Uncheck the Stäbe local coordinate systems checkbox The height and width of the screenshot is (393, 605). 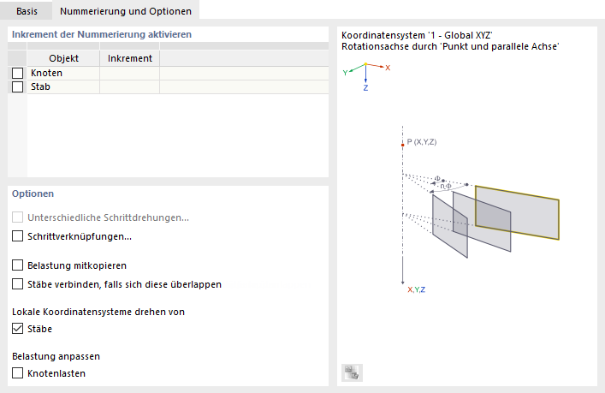pos(18,329)
